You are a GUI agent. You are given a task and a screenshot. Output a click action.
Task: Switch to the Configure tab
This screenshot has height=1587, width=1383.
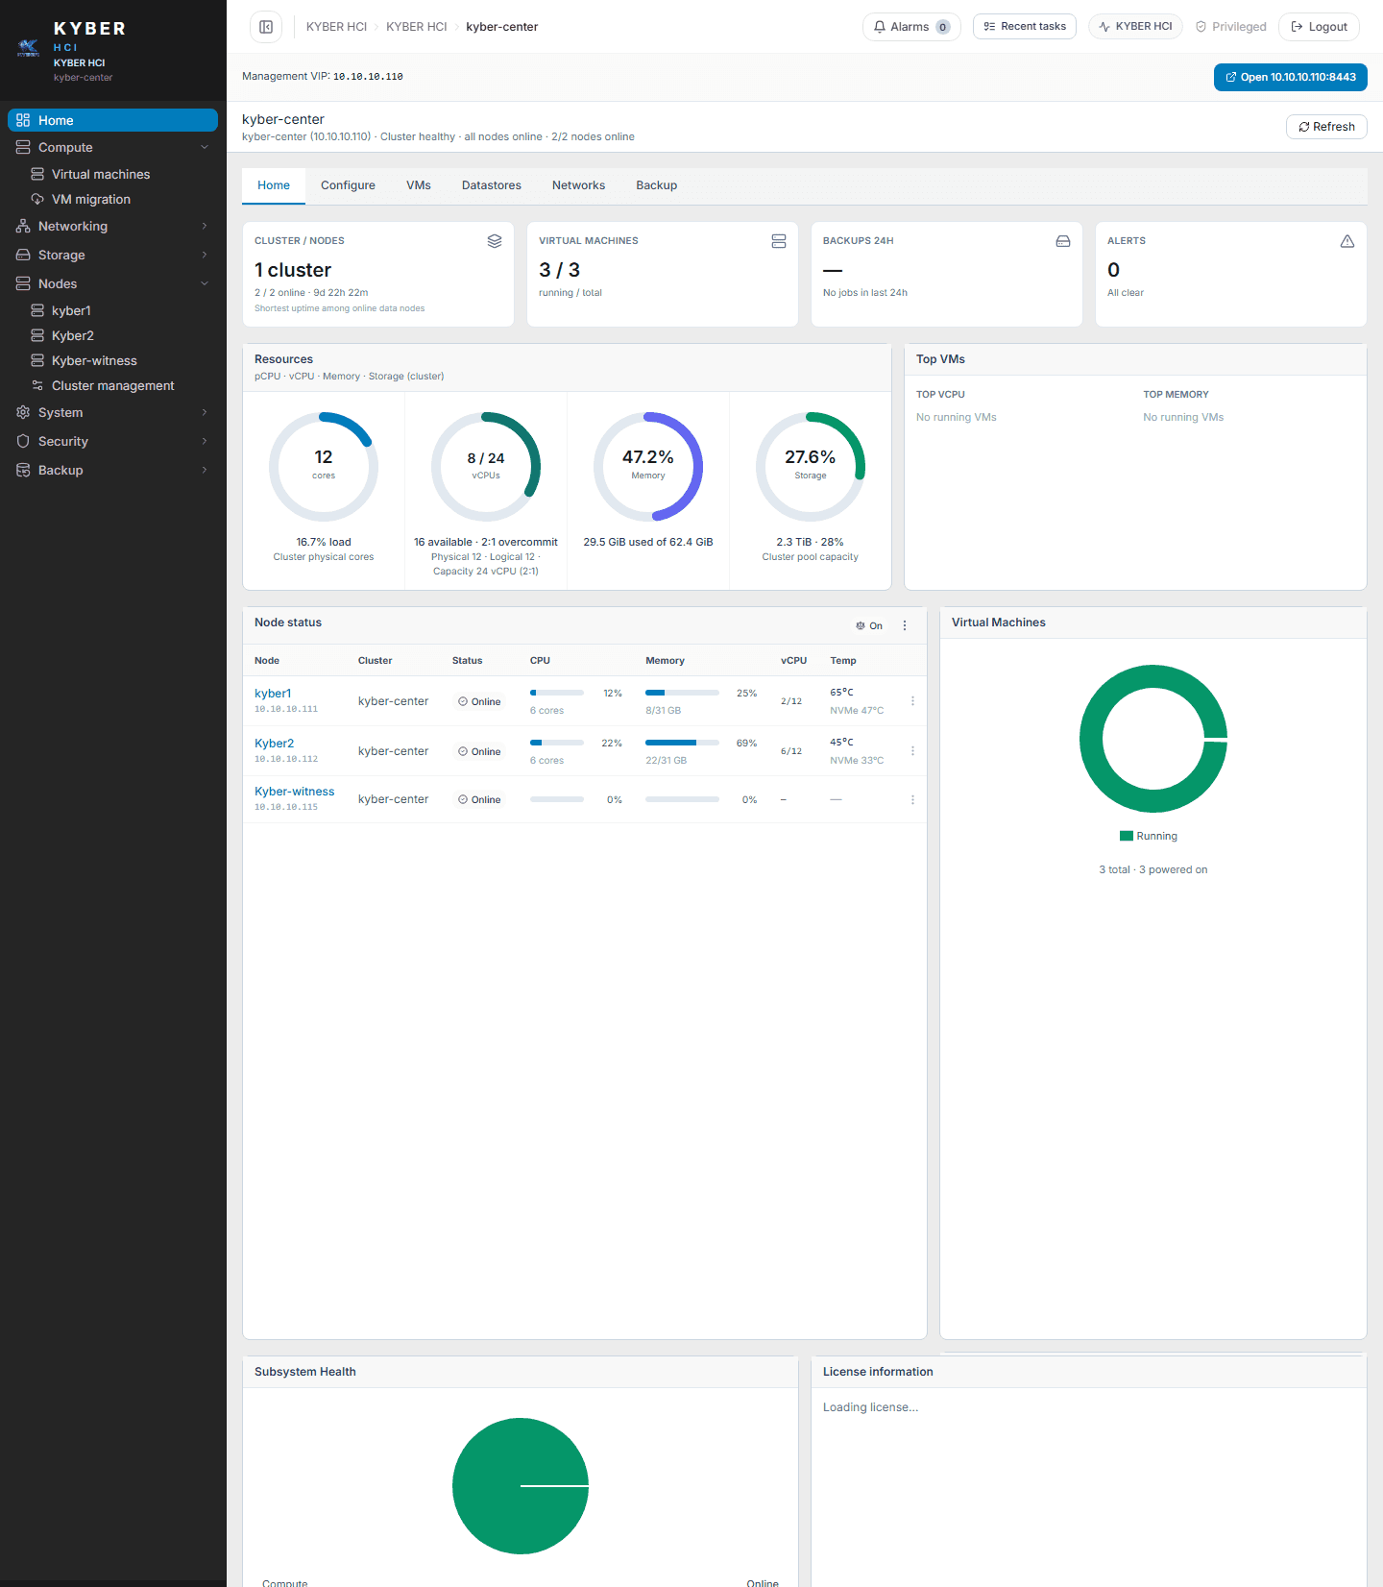tap(348, 185)
